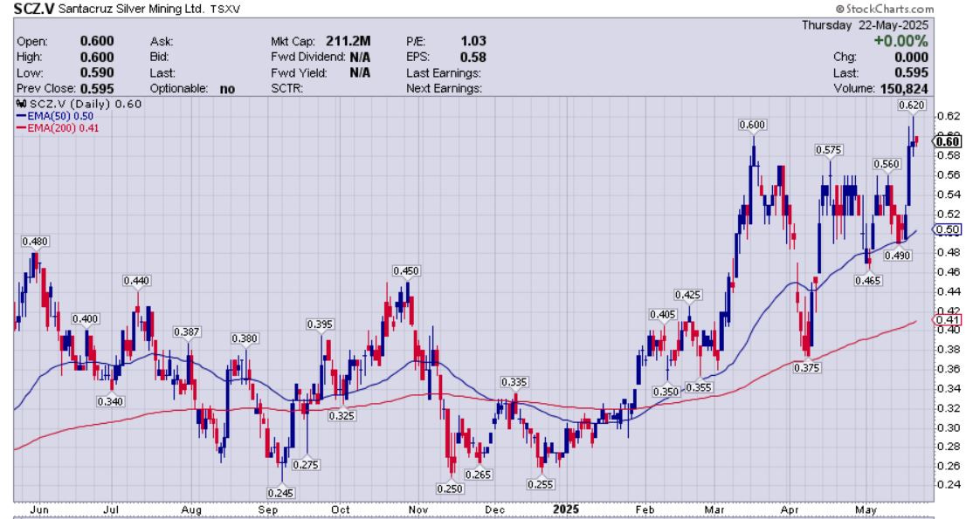Click the SCTR label
The height and width of the screenshot is (519, 973).
point(286,89)
